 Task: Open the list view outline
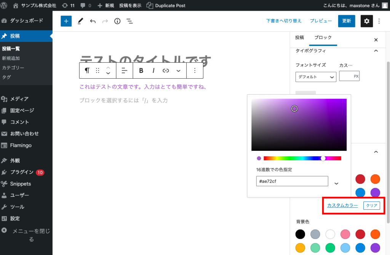(x=129, y=21)
